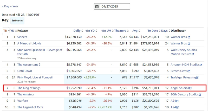Click external link icon beside 20th Century Studios

pyautogui.click(x=201, y=95)
